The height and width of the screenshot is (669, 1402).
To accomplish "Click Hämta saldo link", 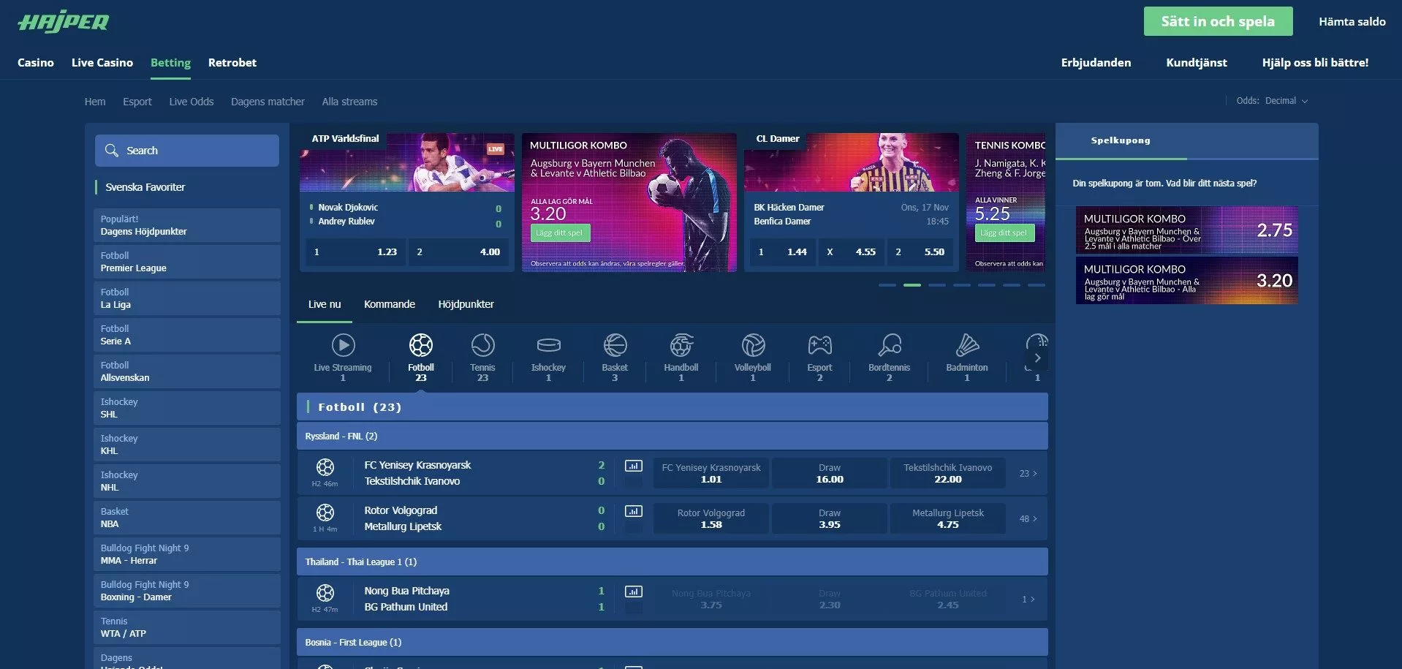I will [x=1352, y=21].
